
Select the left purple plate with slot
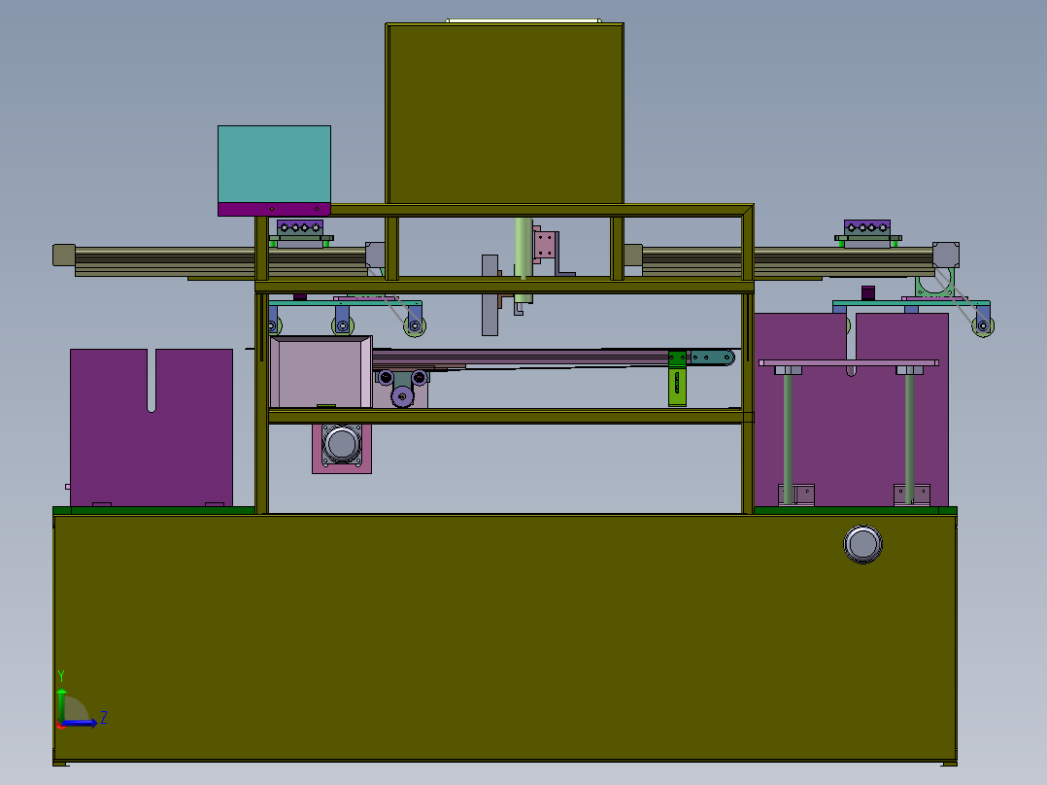tap(152, 427)
